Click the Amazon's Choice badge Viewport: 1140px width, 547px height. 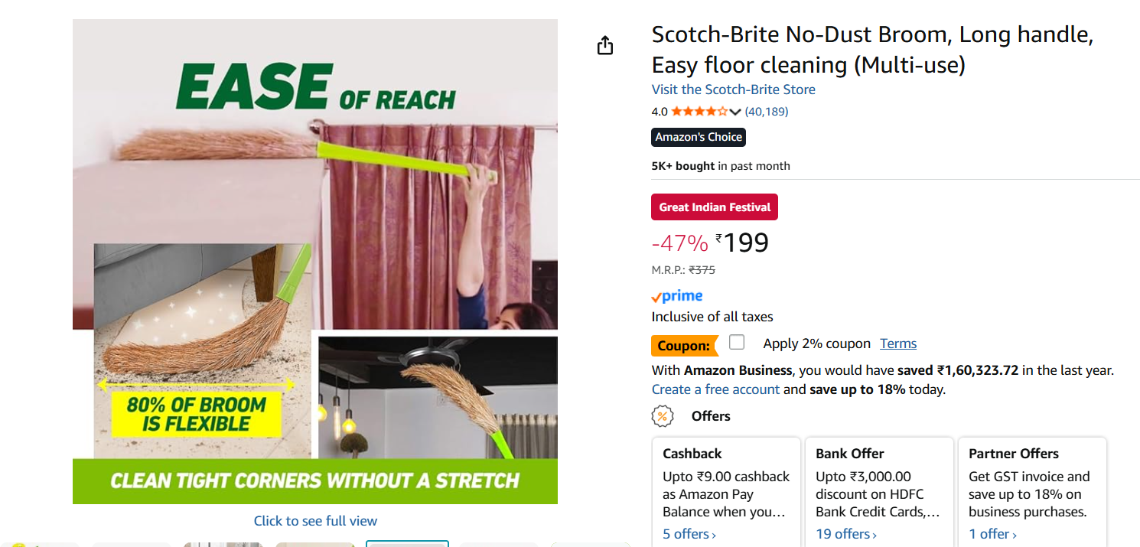[x=699, y=138]
